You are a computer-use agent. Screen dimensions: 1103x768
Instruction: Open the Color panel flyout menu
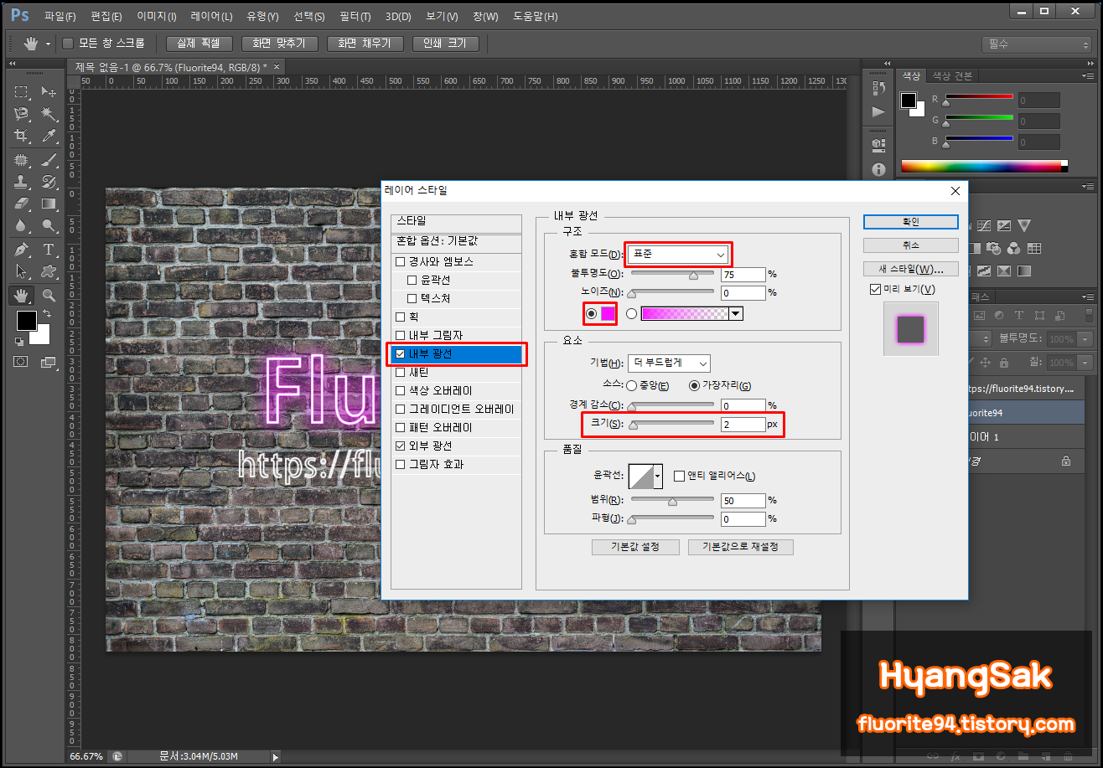tap(1087, 75)
